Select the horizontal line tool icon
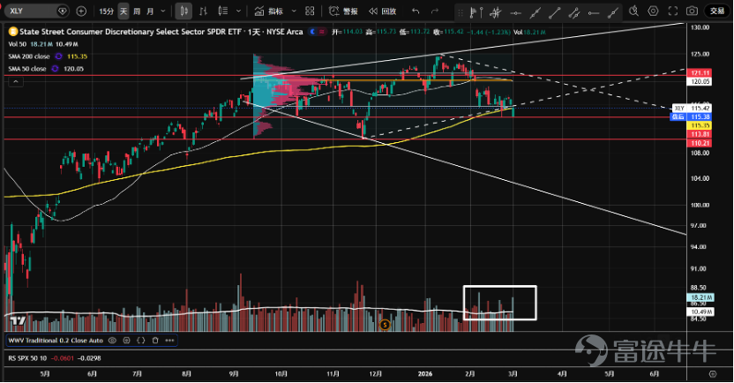The width and height of the screenshot is (734, 383). (515, 12)
